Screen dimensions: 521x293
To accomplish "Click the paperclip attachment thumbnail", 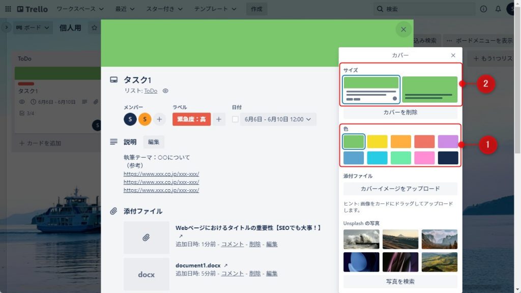I will 146,238.
